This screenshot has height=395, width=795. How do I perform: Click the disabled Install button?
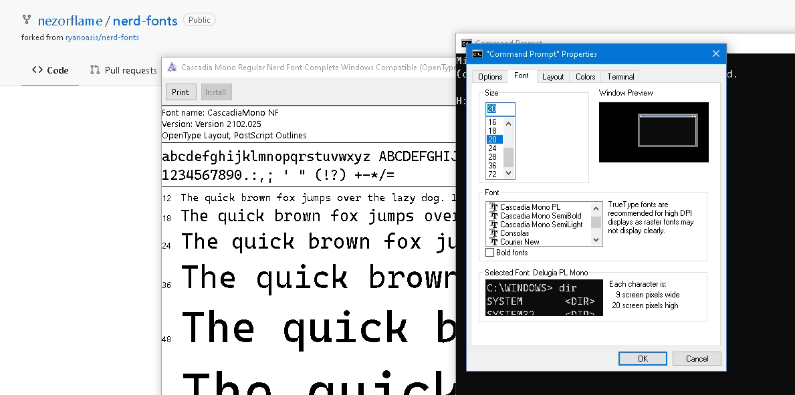pyautogui.click(x=215, y=92)
